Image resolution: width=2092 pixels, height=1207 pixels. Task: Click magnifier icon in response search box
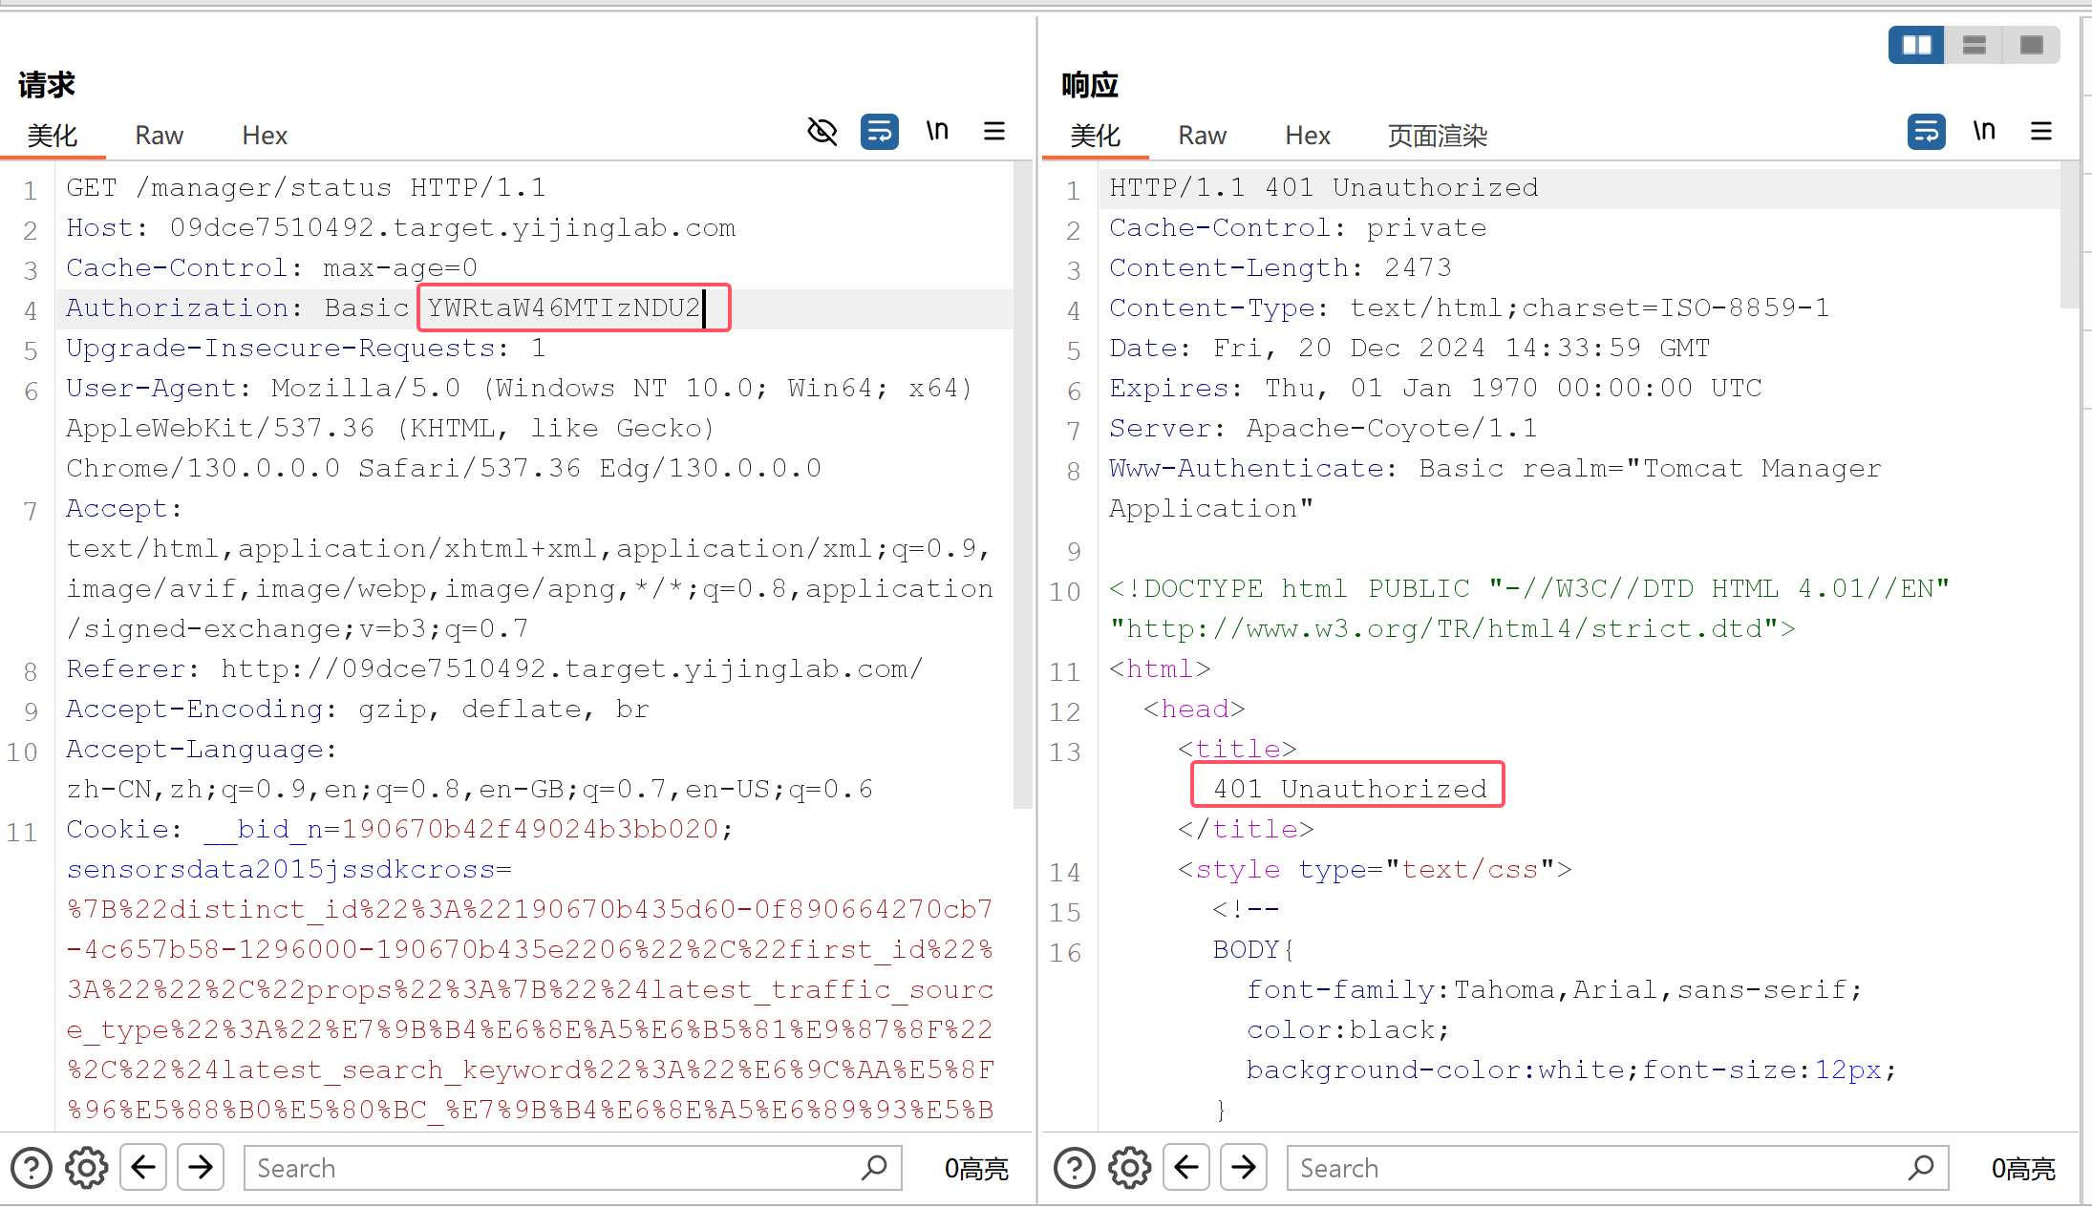(x=1921, y=1167)
